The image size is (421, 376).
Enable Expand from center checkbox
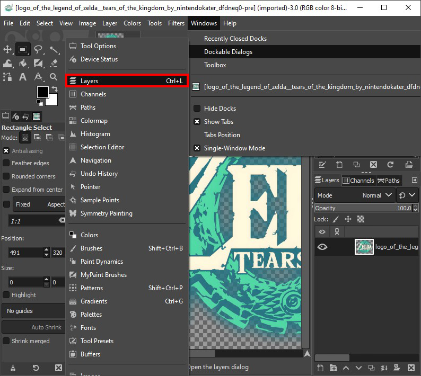click(6, 190)
